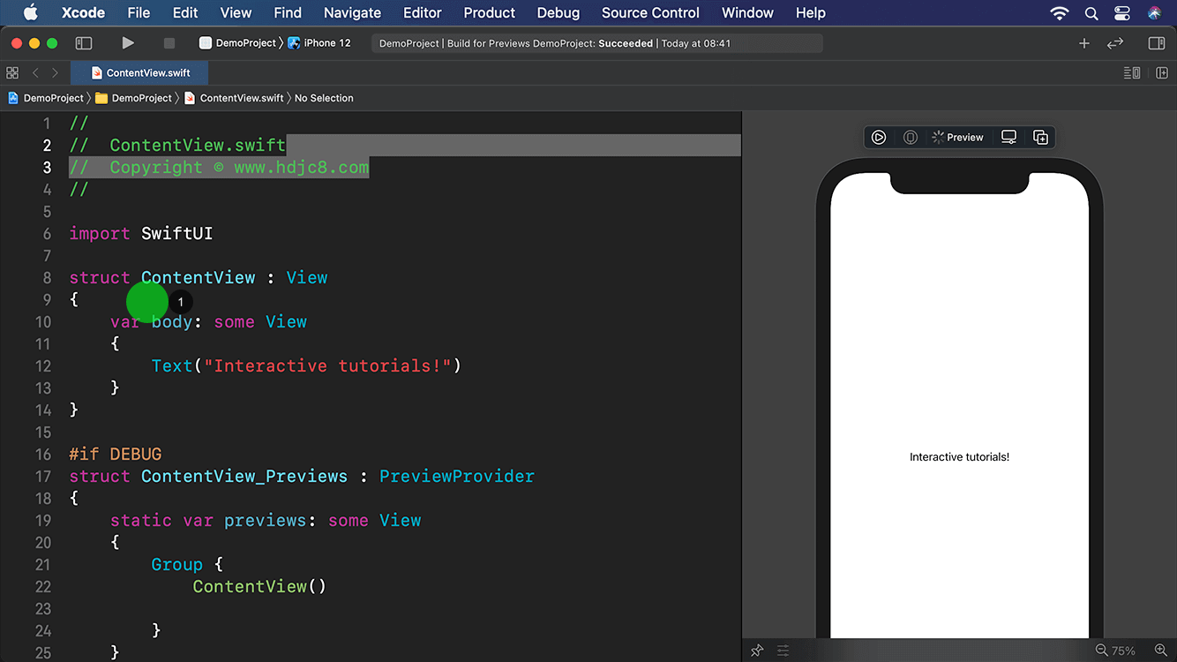
Task: Open the View menu
Action: pos(236,12)
